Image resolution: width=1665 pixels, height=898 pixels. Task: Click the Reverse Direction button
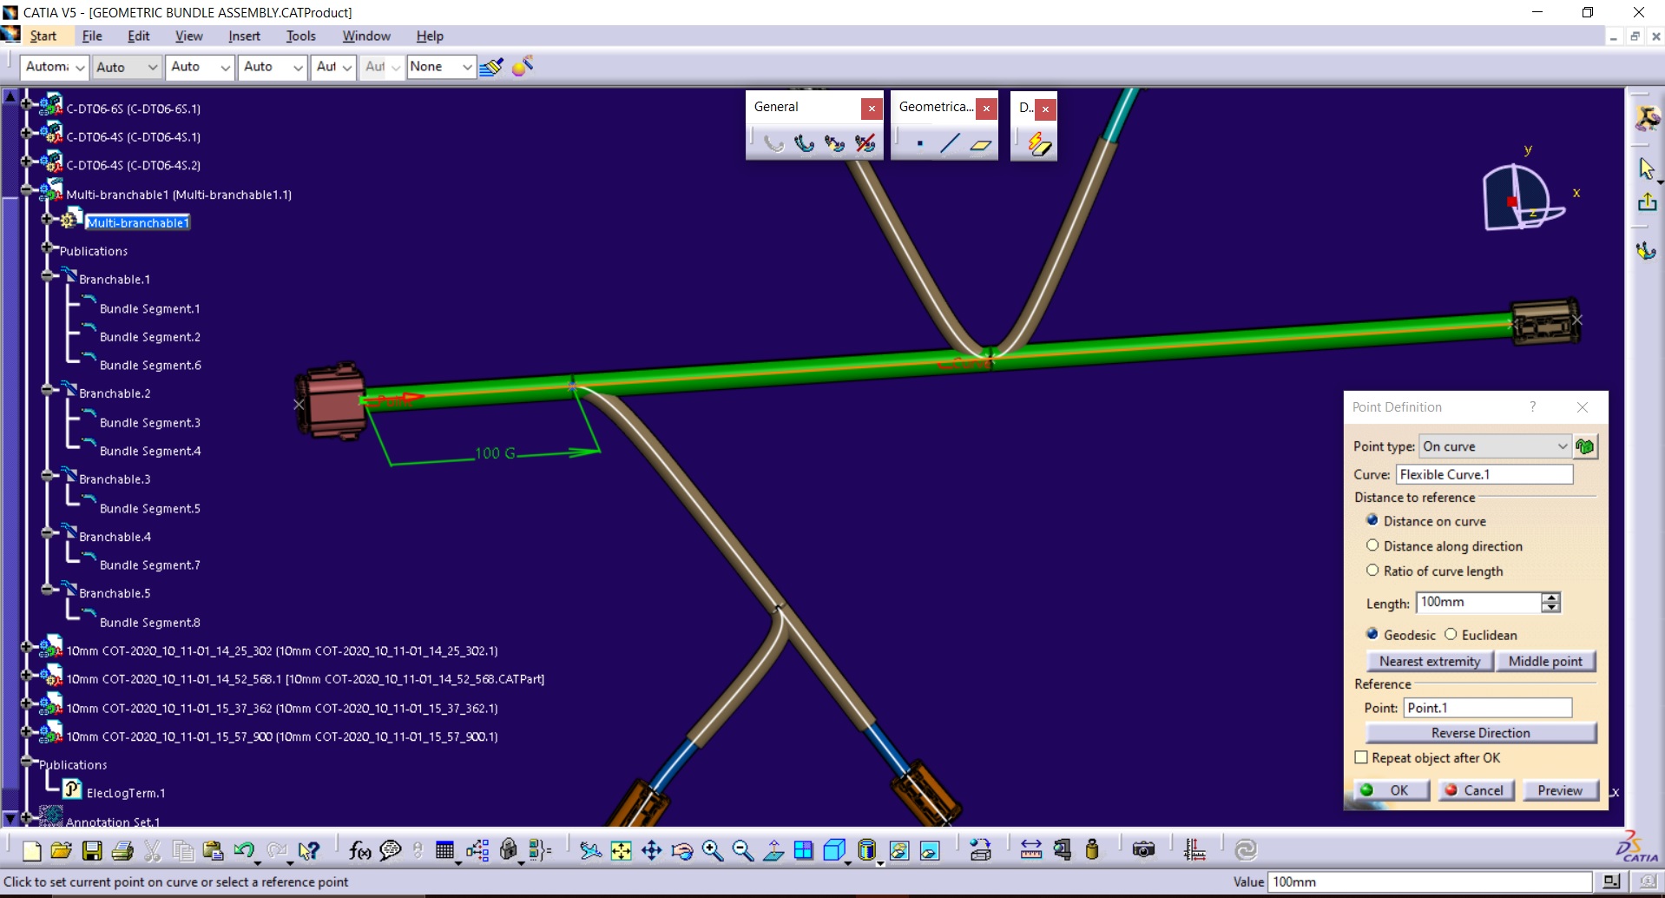pos(1480,732)
